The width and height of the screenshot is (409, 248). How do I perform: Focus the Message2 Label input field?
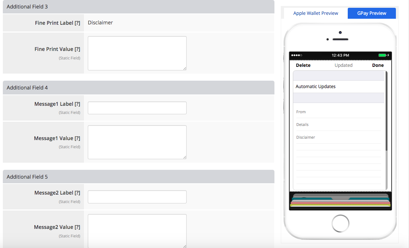pos(137,197)
